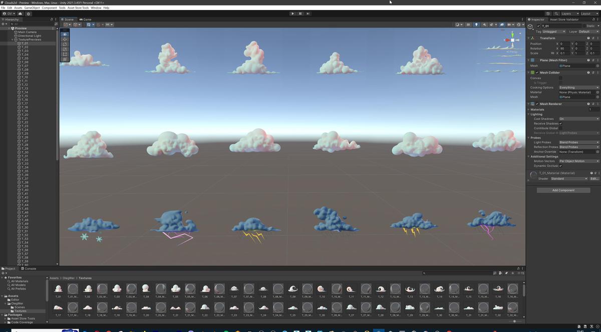Image resolution: width=601 pixels, height=332 pixels.
Task: Select the Scale tool in the Scene overlay
Action: click(x=64, y=49)
